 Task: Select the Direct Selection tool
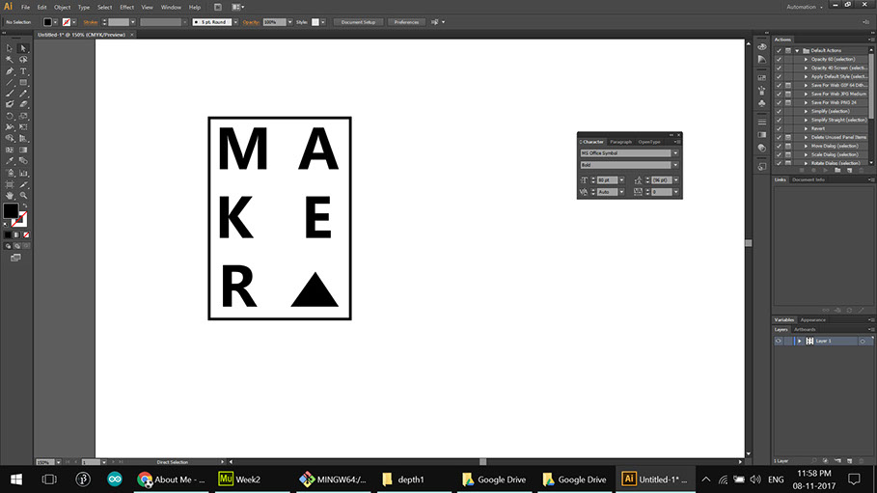tap(23, 48)
